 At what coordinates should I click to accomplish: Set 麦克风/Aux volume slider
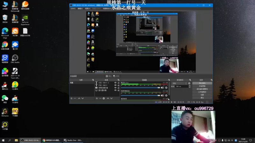click(141, 88)
